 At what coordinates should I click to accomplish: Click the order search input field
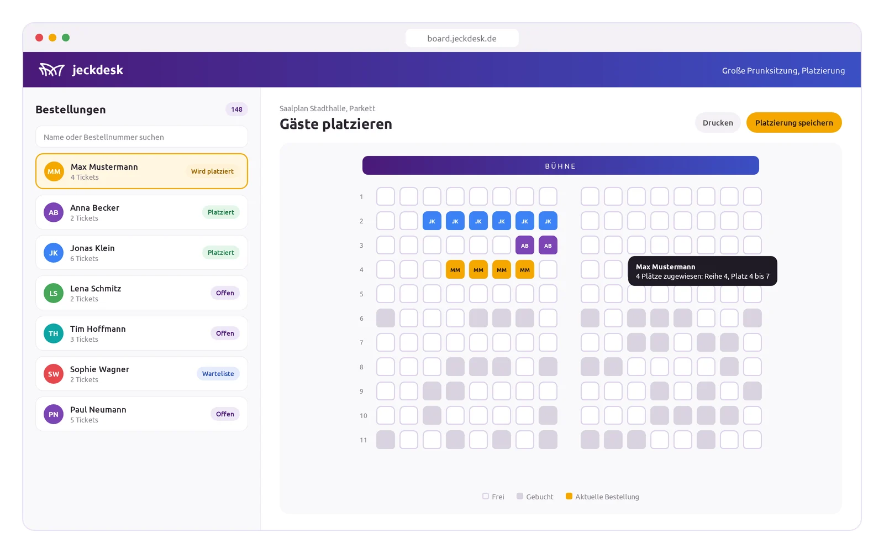(x=141, y=137)
